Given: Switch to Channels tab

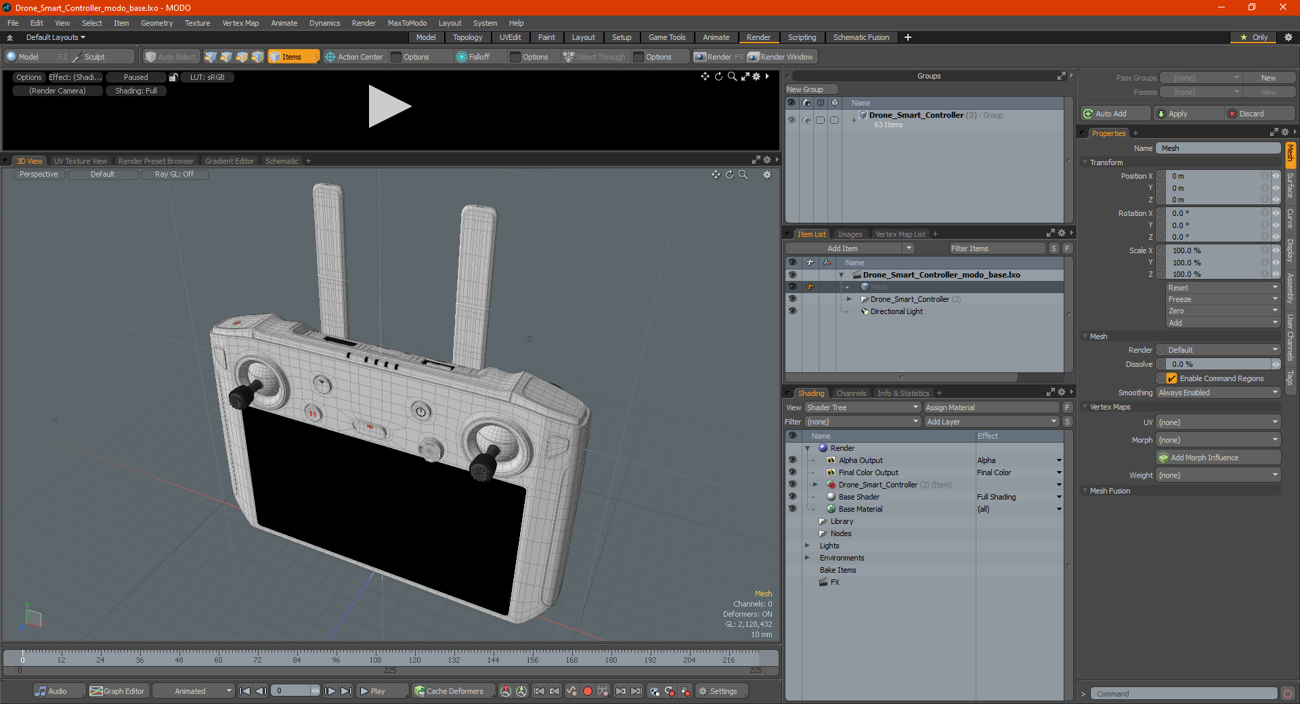Looking at the screenshot, I should (x=851, y=393).
